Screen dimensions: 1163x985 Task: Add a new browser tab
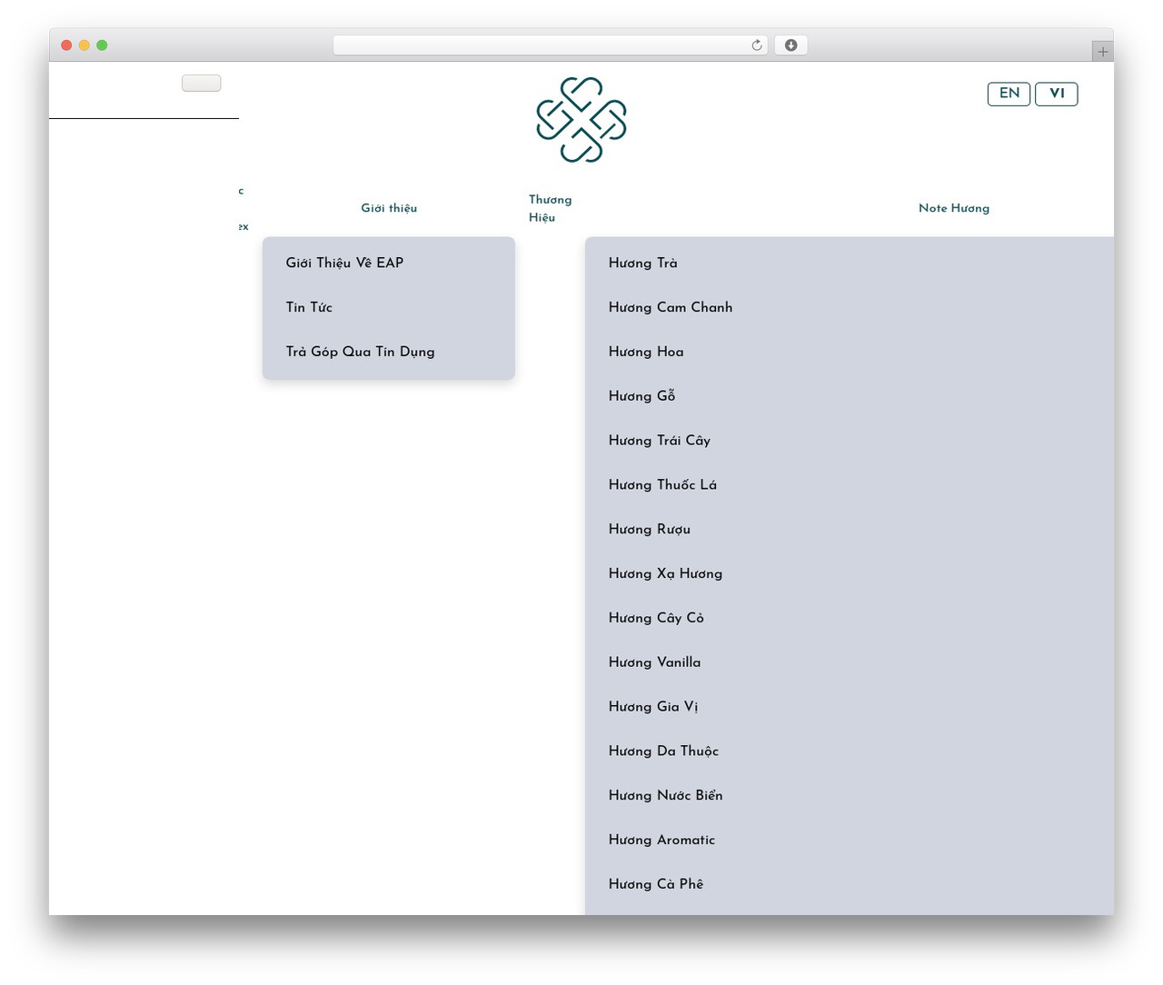click(1102, 52)
